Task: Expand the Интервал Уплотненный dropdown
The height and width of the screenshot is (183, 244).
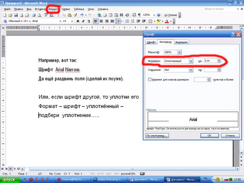Action: [x=191, y=61]
